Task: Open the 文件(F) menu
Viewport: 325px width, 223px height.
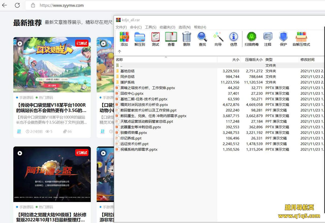Action: pyautogui.click(x=121, y=27)
